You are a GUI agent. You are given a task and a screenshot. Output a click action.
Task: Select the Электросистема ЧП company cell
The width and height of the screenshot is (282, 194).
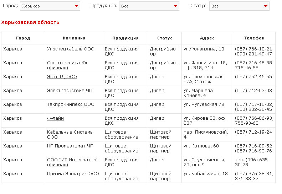coord(74,93)
